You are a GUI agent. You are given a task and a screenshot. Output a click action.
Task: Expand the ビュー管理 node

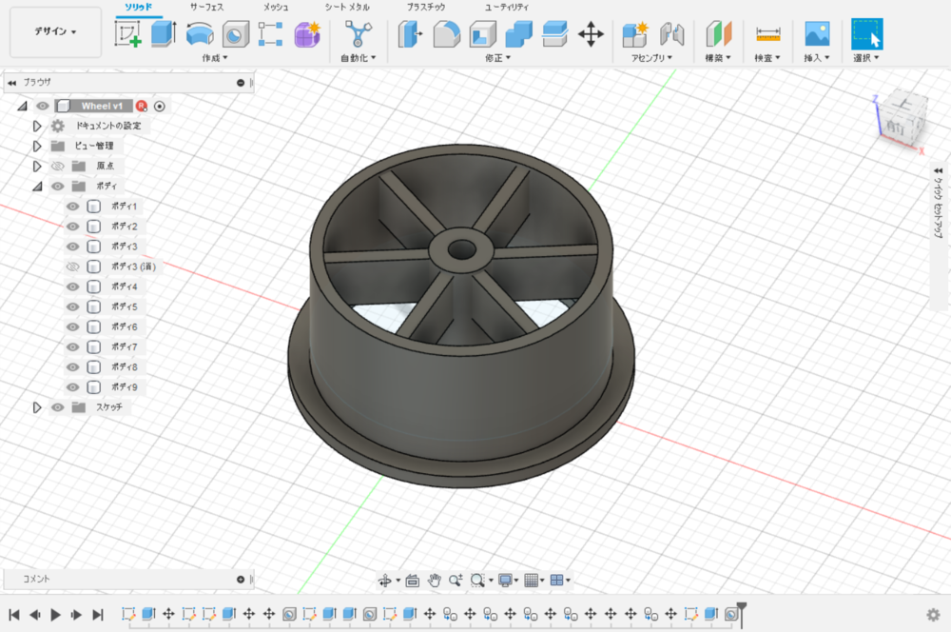37,146
